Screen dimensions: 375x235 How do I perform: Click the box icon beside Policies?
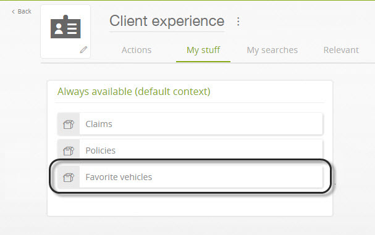tap(69, 150)
